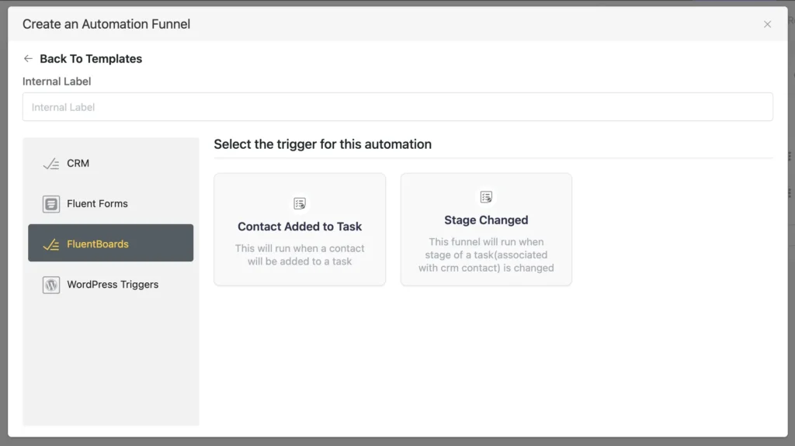Click 'This will run when a contact' description
The width and height of the screenshot is (795, 446).
(300, 255)
